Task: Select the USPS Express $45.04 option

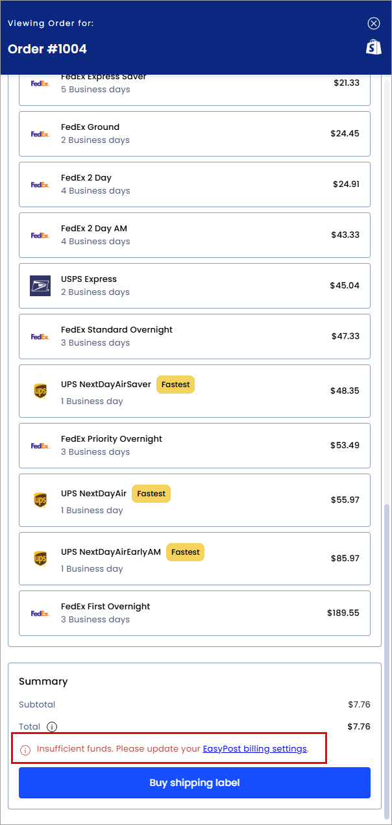Action: coord(195,286)
